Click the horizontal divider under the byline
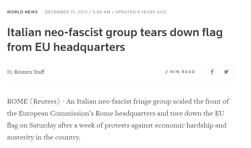This screenshot has height=148, width=251. [x=120, y=85]
